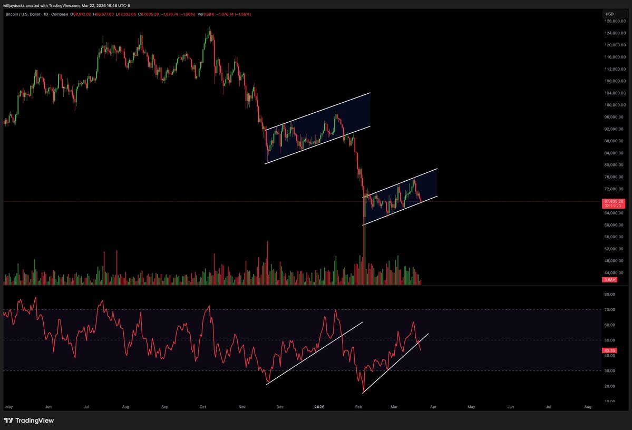Click the red 67,835.28 current price label
This screenshot has width=632, height=430.
click(x=614, y=201)
